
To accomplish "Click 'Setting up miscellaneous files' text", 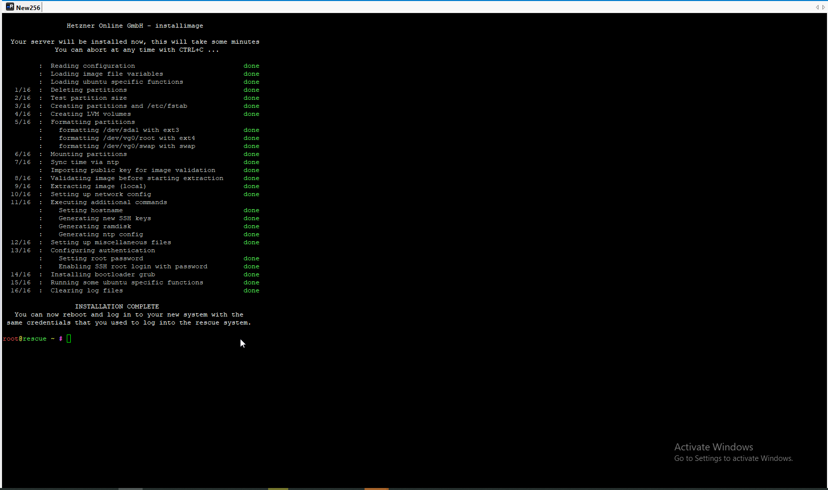I will click(x=111, y=242).
